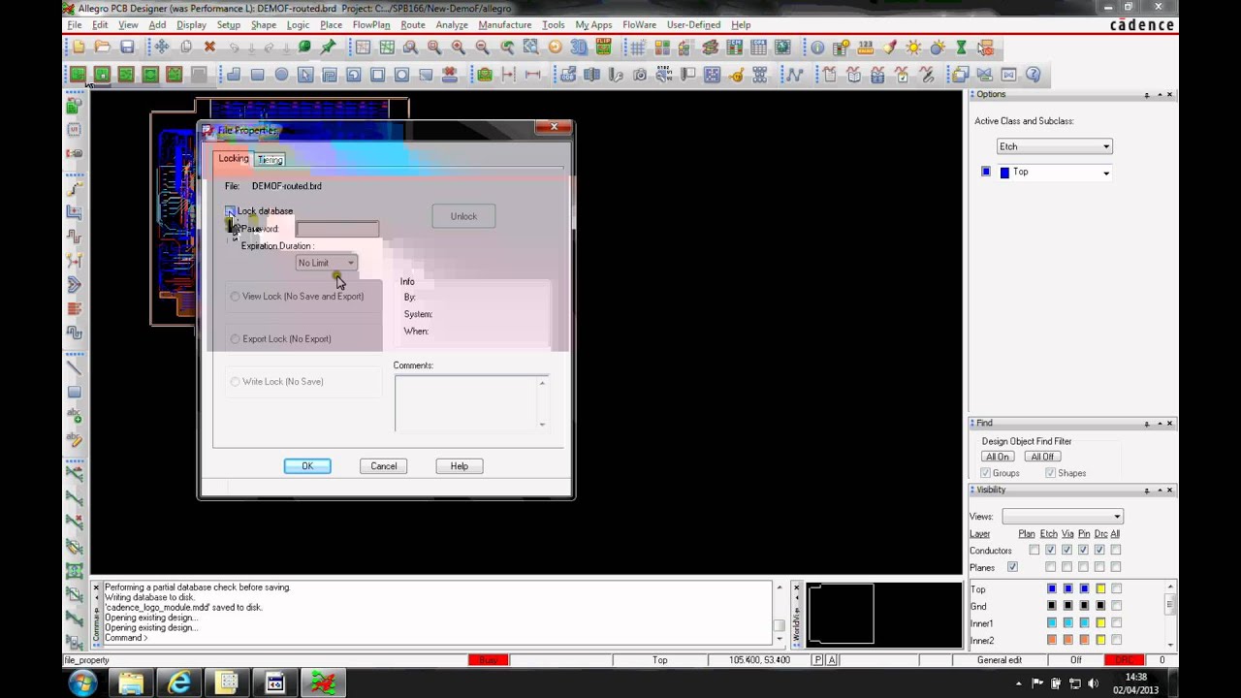Click the blue Info circle icon
The image size is (1241, 698).
pyautogui.click(x=817, y=47)
